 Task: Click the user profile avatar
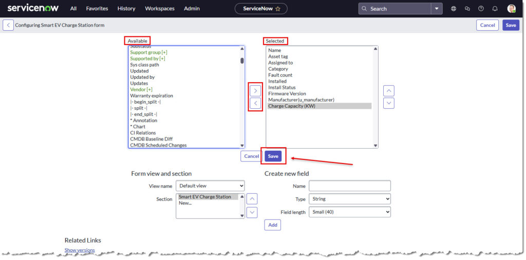click(x=511, y=9)
